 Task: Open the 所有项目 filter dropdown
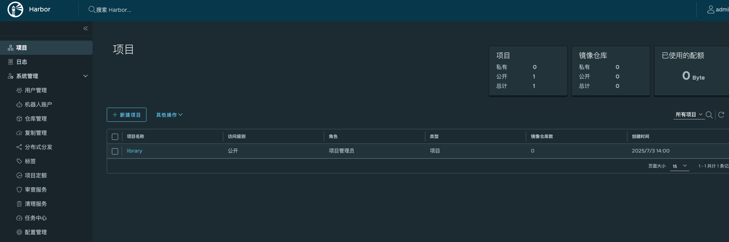point(689,115)
